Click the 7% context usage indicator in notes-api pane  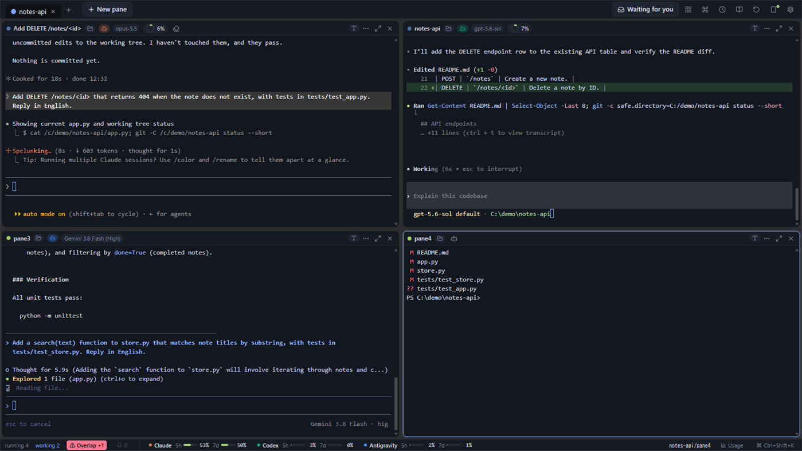click(521, 29)
